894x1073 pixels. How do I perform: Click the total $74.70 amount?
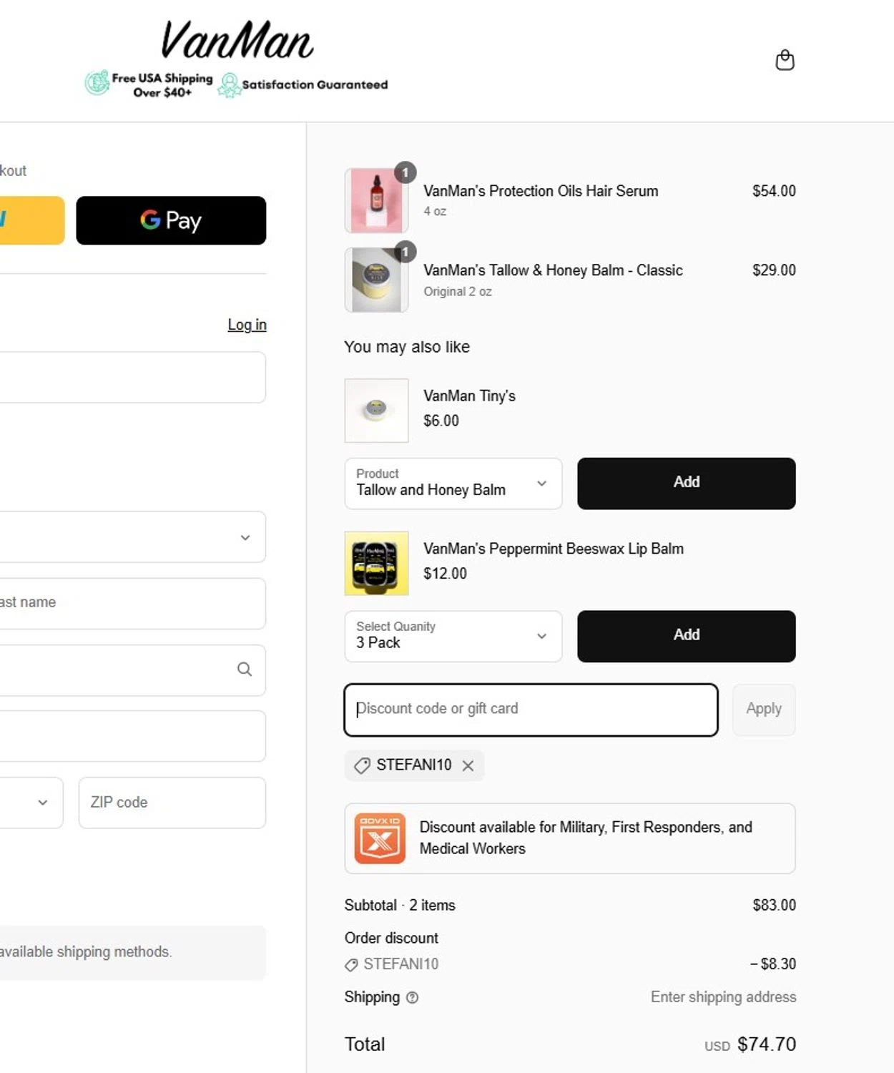pyautogui.click(x=766, y=1044)
